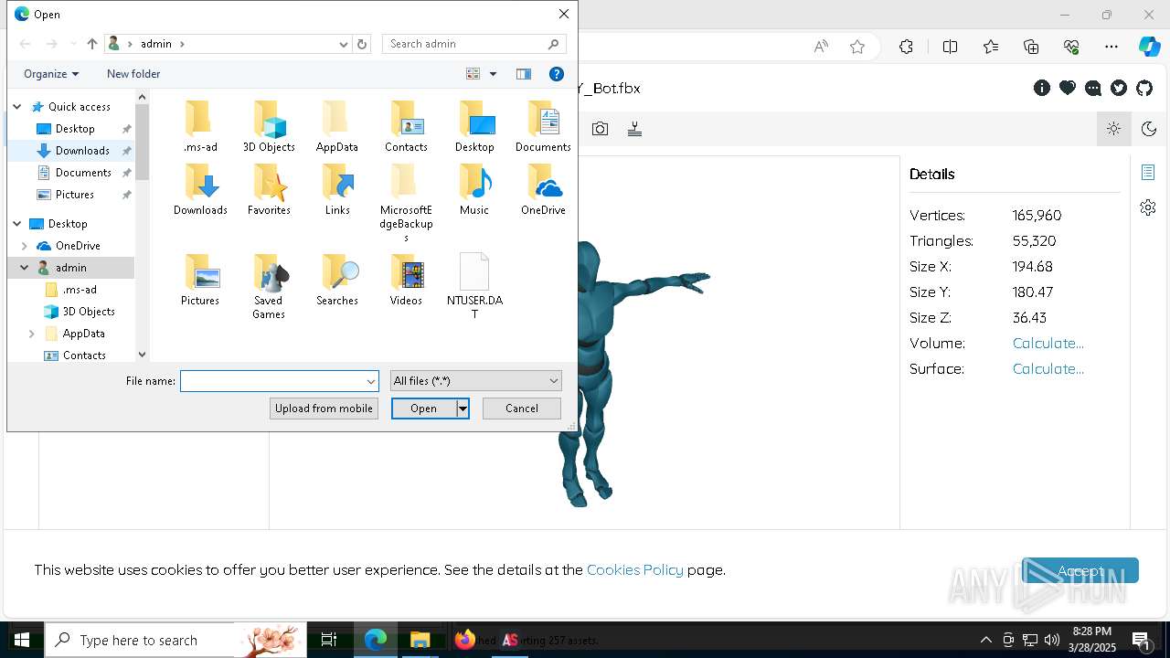1170x658 pixels.
Task: Open the Open button split arrow
Action: tap(463, 409)
